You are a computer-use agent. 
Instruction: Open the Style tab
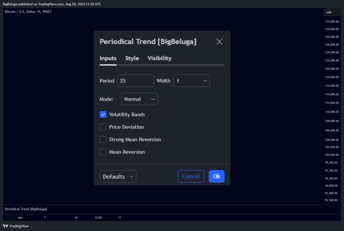point(132,58)
